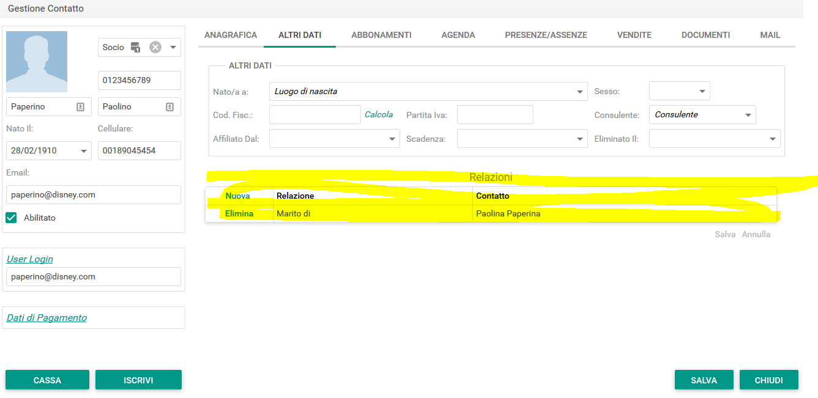Image resolution: width=818 pixels, height=398 pixels.
Task: Open the Affiliato Dal date dropdown
Action: click(392, 139)
